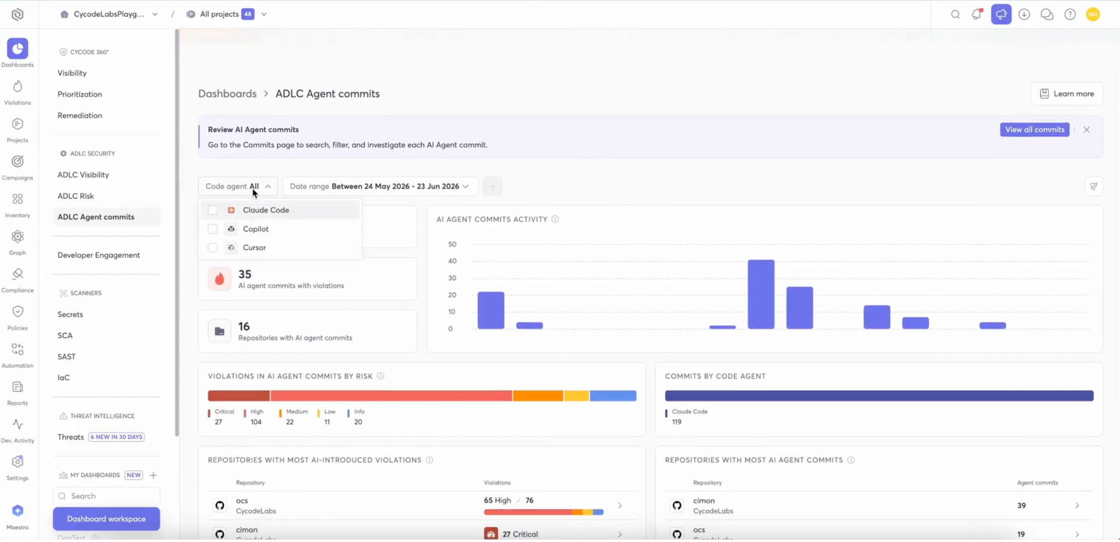The width and height of the screenshot is (1120, 542).
Task: Go to Visibility menu item
Action: tap(72, 73)
